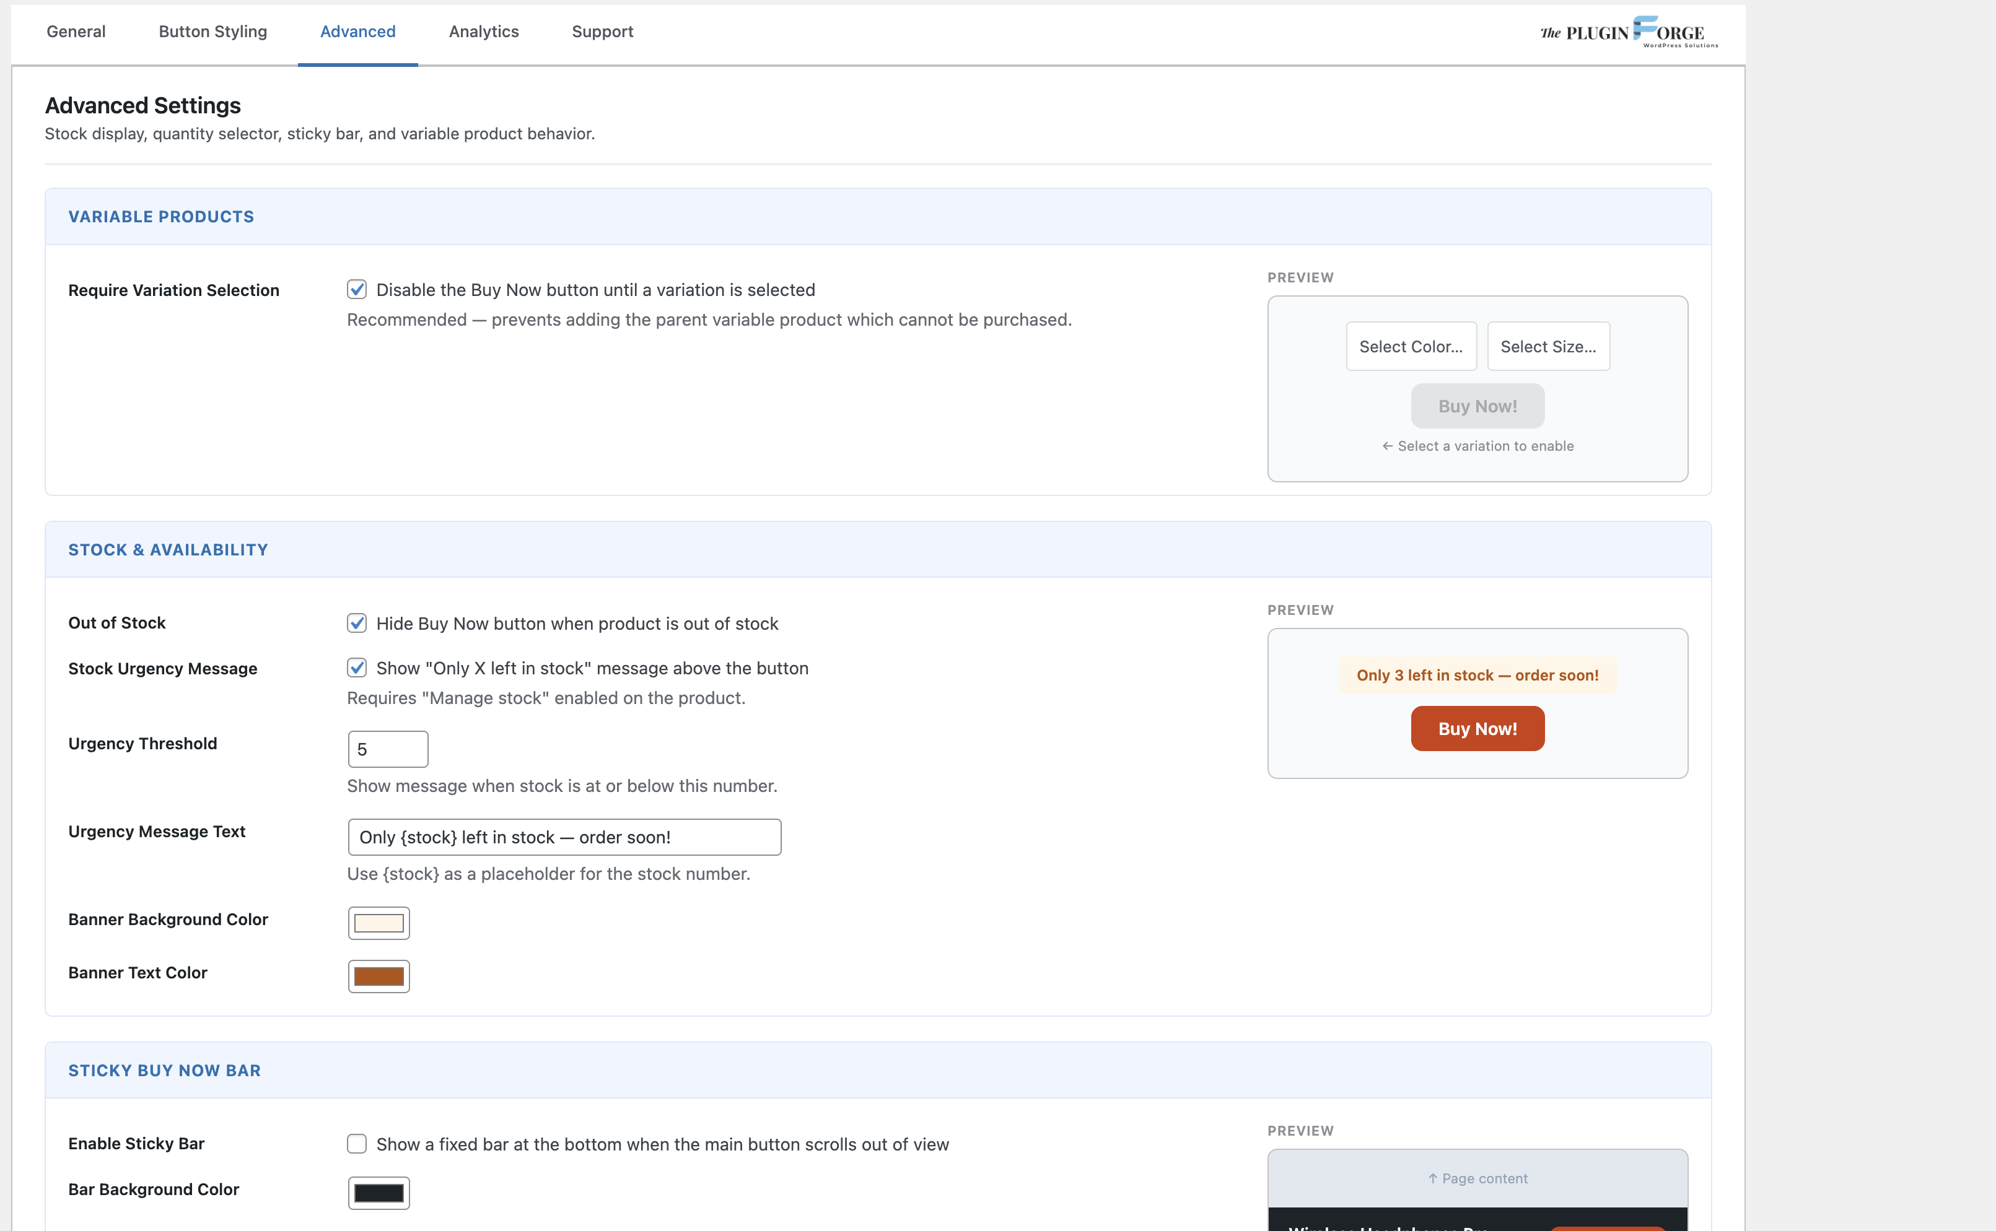
Task: Open the Banner Background Color picker
Action: coord(379,923)
